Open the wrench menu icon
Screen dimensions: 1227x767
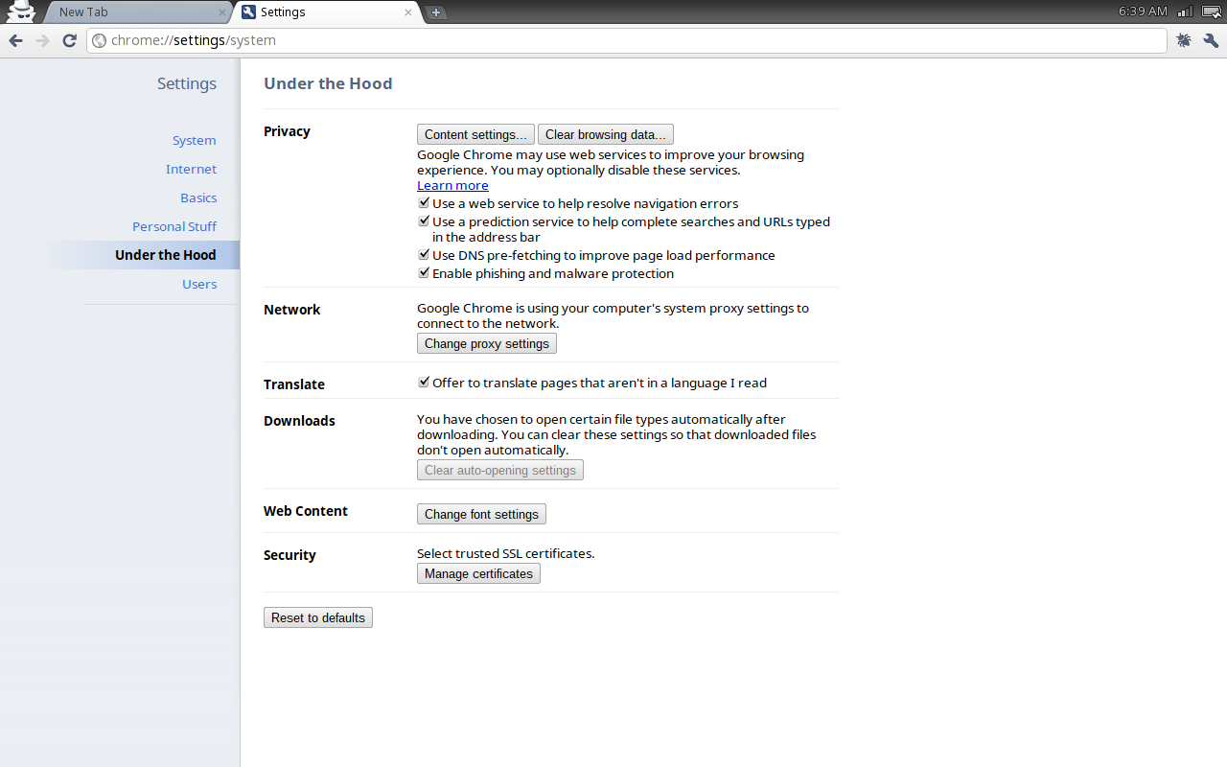[x=1211, y=40]
